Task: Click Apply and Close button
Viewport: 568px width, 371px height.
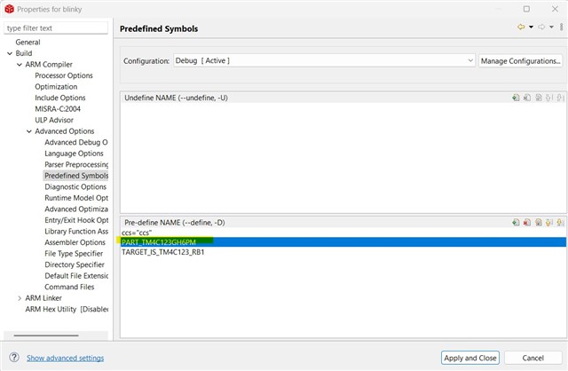Action: click(470, 358)
